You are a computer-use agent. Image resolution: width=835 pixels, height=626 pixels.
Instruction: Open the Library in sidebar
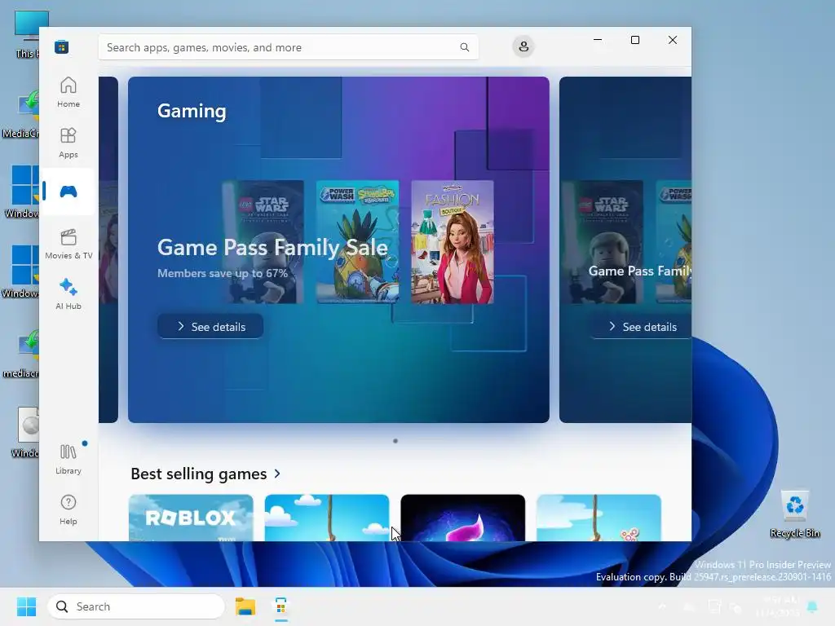pos(68,459)
